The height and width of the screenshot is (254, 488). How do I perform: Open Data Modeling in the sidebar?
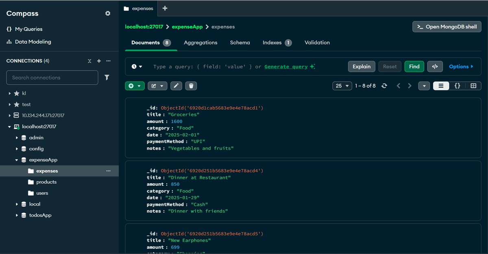tap(34, 41)
